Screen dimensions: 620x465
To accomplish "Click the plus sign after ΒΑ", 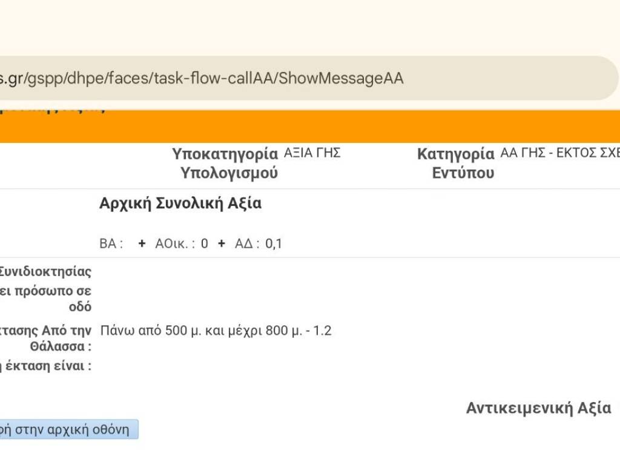I will [142, 243].
